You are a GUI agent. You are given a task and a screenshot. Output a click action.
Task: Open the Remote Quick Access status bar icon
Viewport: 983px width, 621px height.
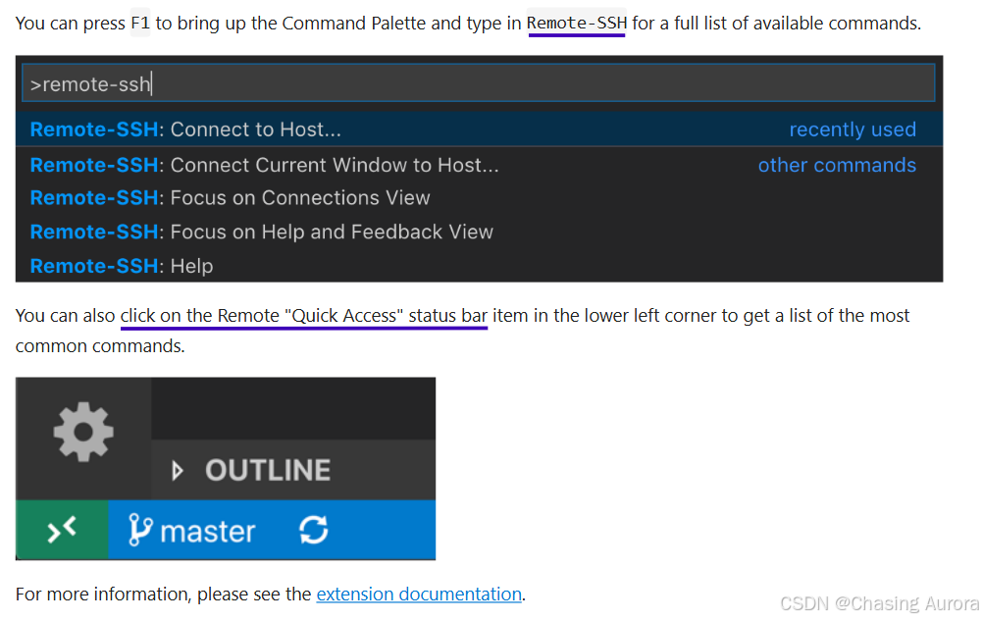pyautogui.click(x=62, y=530)
